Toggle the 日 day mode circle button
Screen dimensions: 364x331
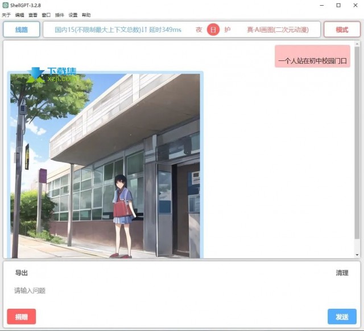point(213,30)
